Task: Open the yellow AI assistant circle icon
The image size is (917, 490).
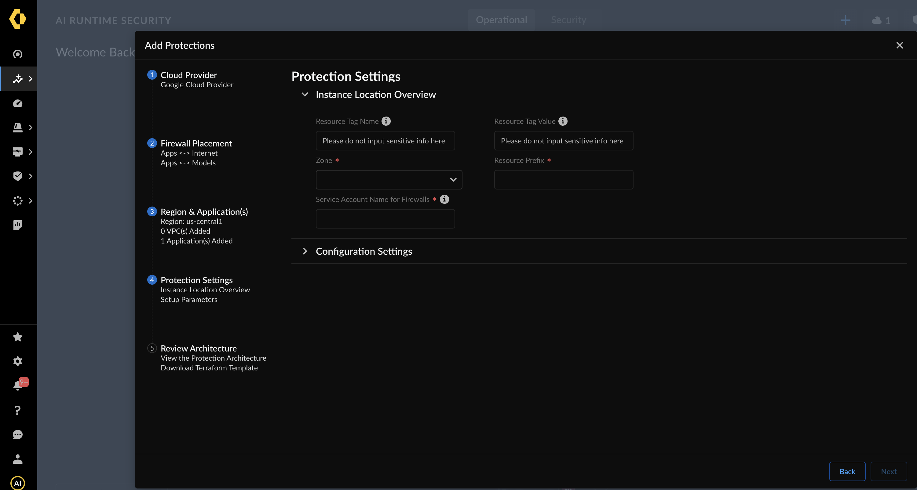Action: click(17, 483)
